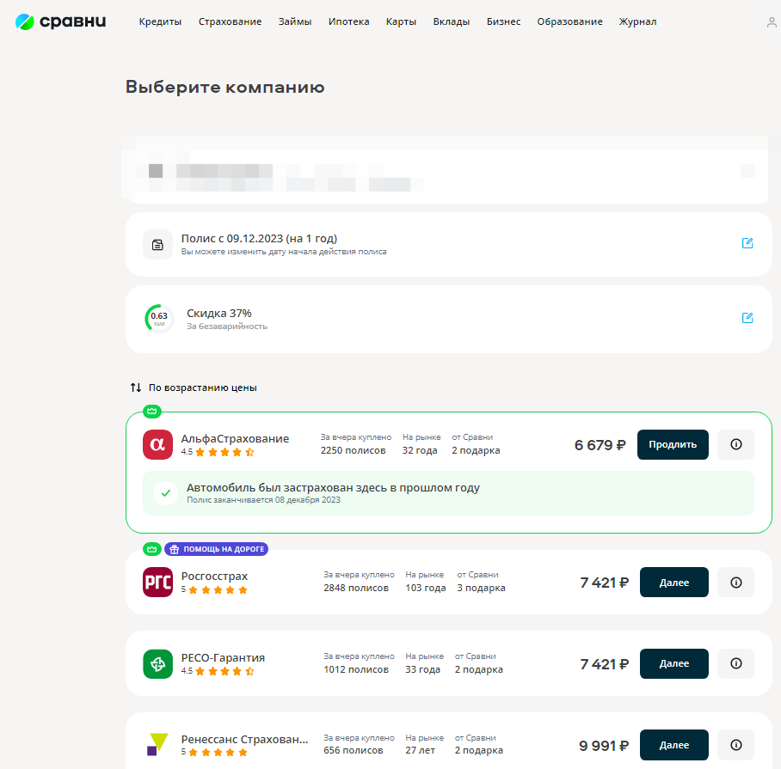Click Далее for Ренессанс Страхование
This screenshot has width=781, height=769.
673,745
